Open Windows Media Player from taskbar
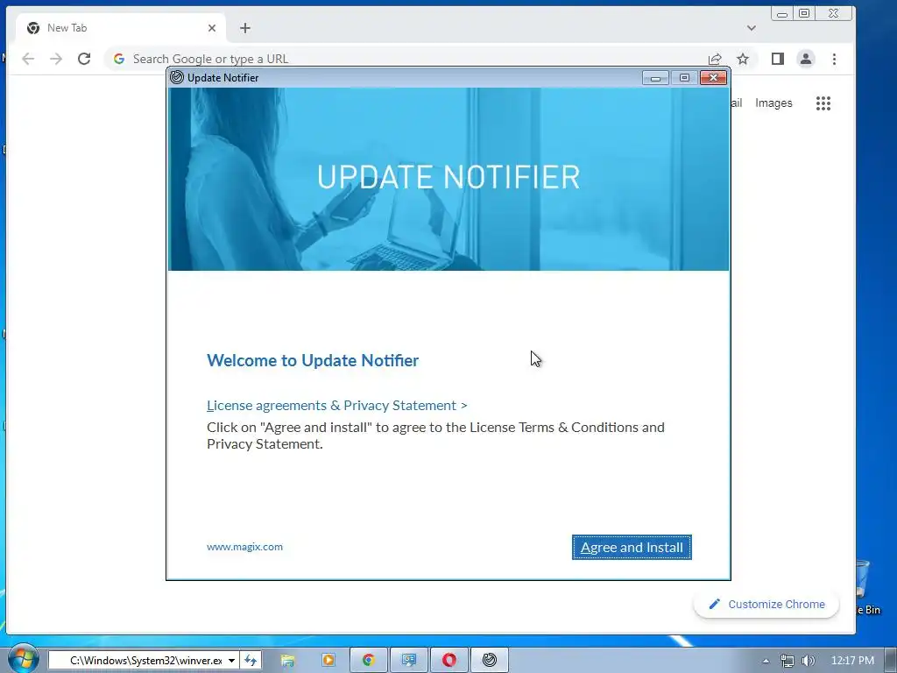 click(x=328, y=661)
